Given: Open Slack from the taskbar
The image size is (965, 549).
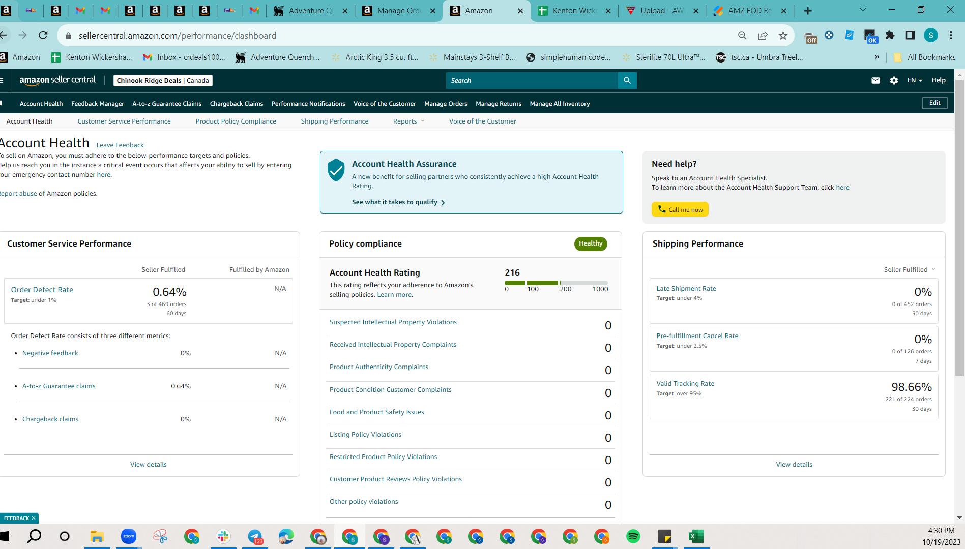Looking at the screenshot, I should pos(223,536).
